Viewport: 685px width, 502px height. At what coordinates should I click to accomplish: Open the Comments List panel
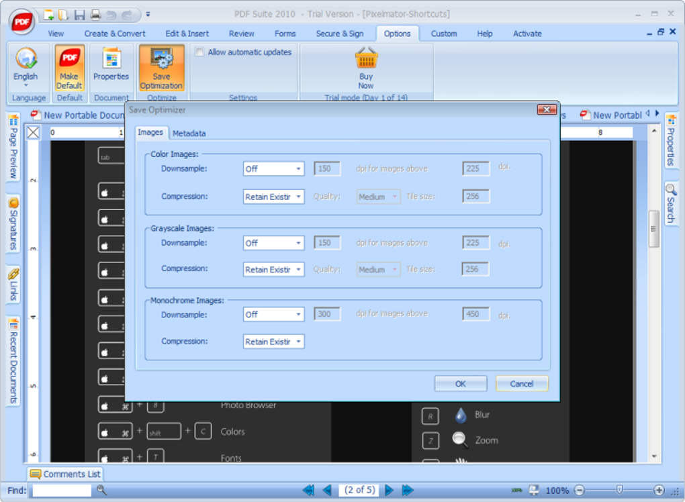click(65, 474)
